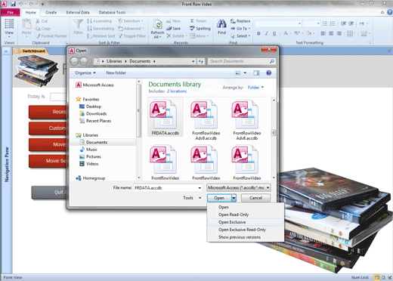This screenshot has width=393, height=281.
Task: Switch to the Database Tools tab
Action: click(x=112, y=12)
